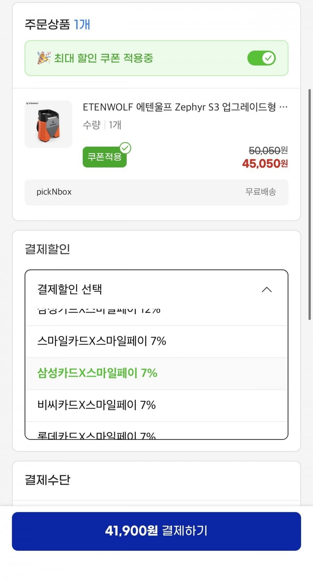Click the 무료배송 shipping label

coord(261,192)
